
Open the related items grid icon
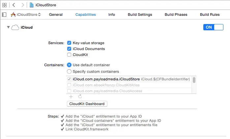click(5, 5)
